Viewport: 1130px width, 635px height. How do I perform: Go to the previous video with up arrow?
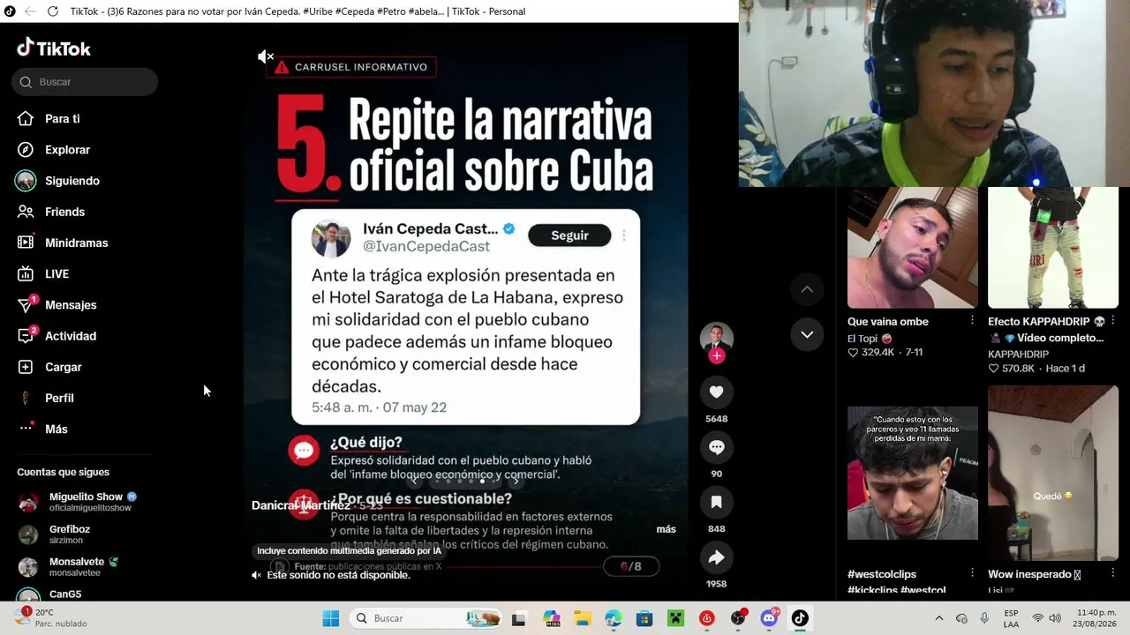tap(807, 289)
